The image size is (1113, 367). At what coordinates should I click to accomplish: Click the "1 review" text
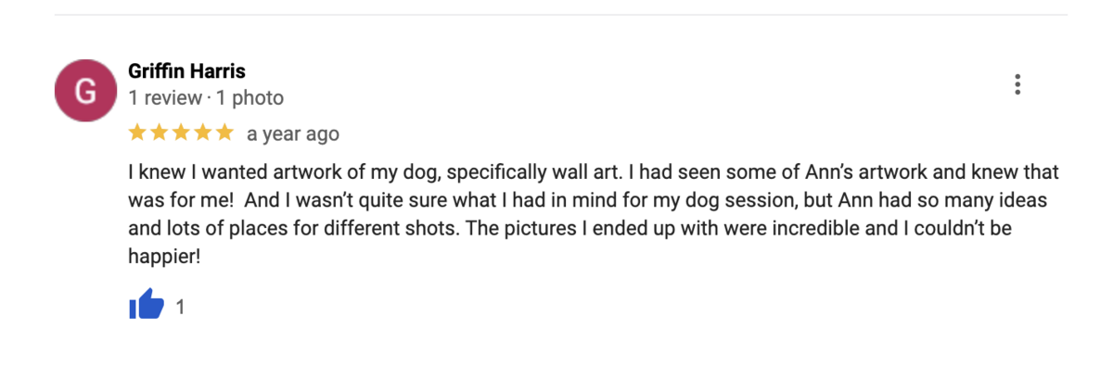(165, 97)
